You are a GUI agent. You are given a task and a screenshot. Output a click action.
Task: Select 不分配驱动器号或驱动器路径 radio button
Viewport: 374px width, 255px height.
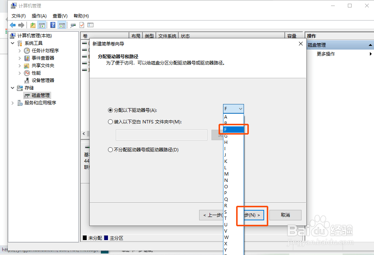point(110,150)
